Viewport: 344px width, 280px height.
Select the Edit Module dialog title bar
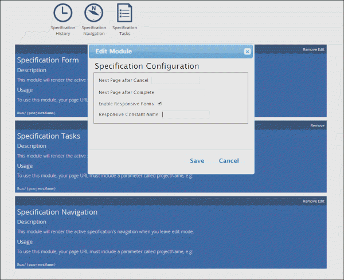(166, 52)
